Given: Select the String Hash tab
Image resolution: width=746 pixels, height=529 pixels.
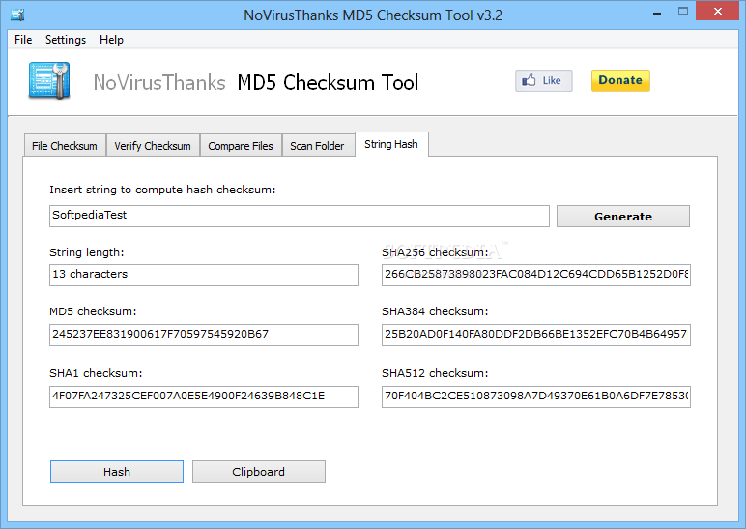Looking at the screenshot, I should [391, 144].
